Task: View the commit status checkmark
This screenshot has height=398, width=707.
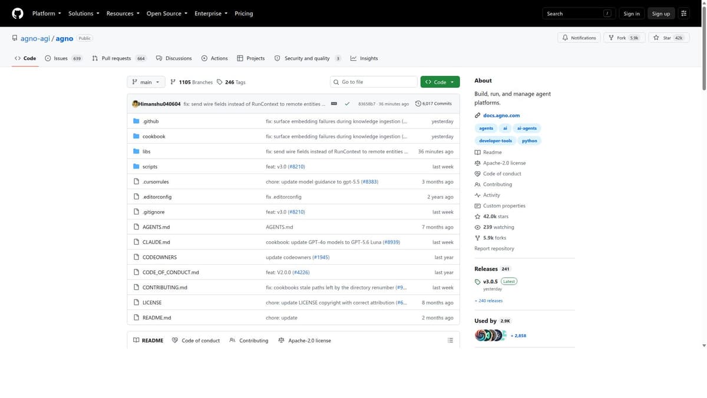Action: (x=347, y=104)
